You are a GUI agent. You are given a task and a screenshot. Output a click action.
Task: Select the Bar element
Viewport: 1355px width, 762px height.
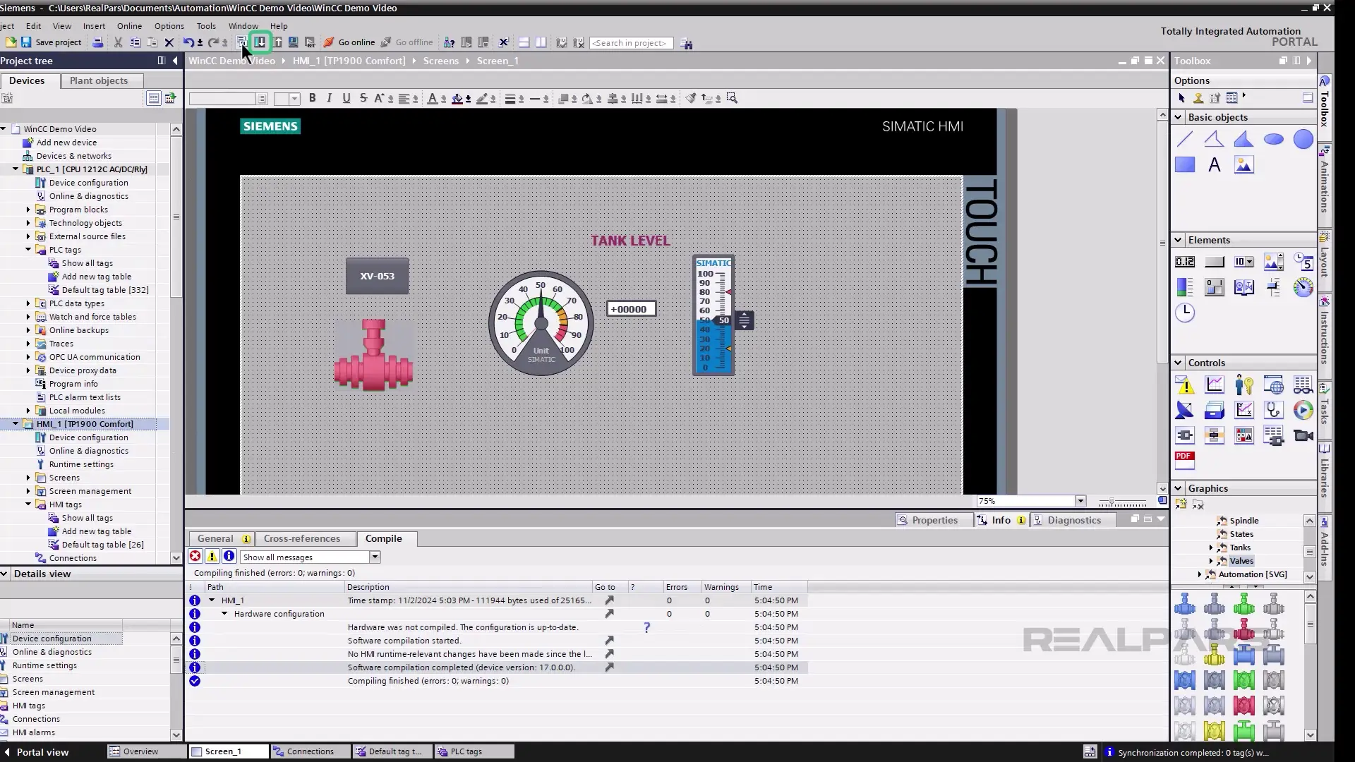click(x=1185, y=287)
